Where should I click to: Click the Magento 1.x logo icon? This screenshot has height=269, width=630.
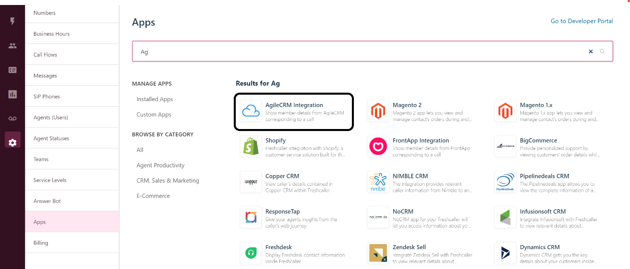click(x=505, y=112)
